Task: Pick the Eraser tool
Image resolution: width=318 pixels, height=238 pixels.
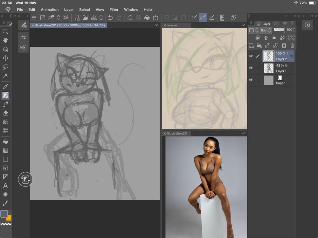Action: pos(5,113)
